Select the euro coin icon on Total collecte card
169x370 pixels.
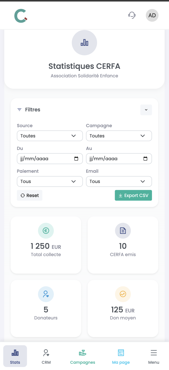pyautogui.click(x=46, y=231)
